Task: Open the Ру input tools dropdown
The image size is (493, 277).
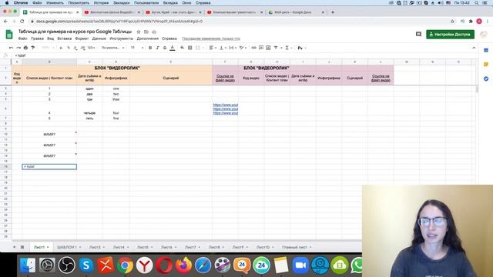Action: tap(301, 48)
